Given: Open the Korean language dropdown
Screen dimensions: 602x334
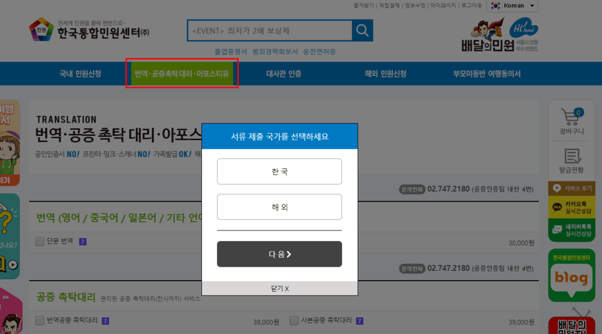Looking at the screenshot, I should tap(512, 6).
